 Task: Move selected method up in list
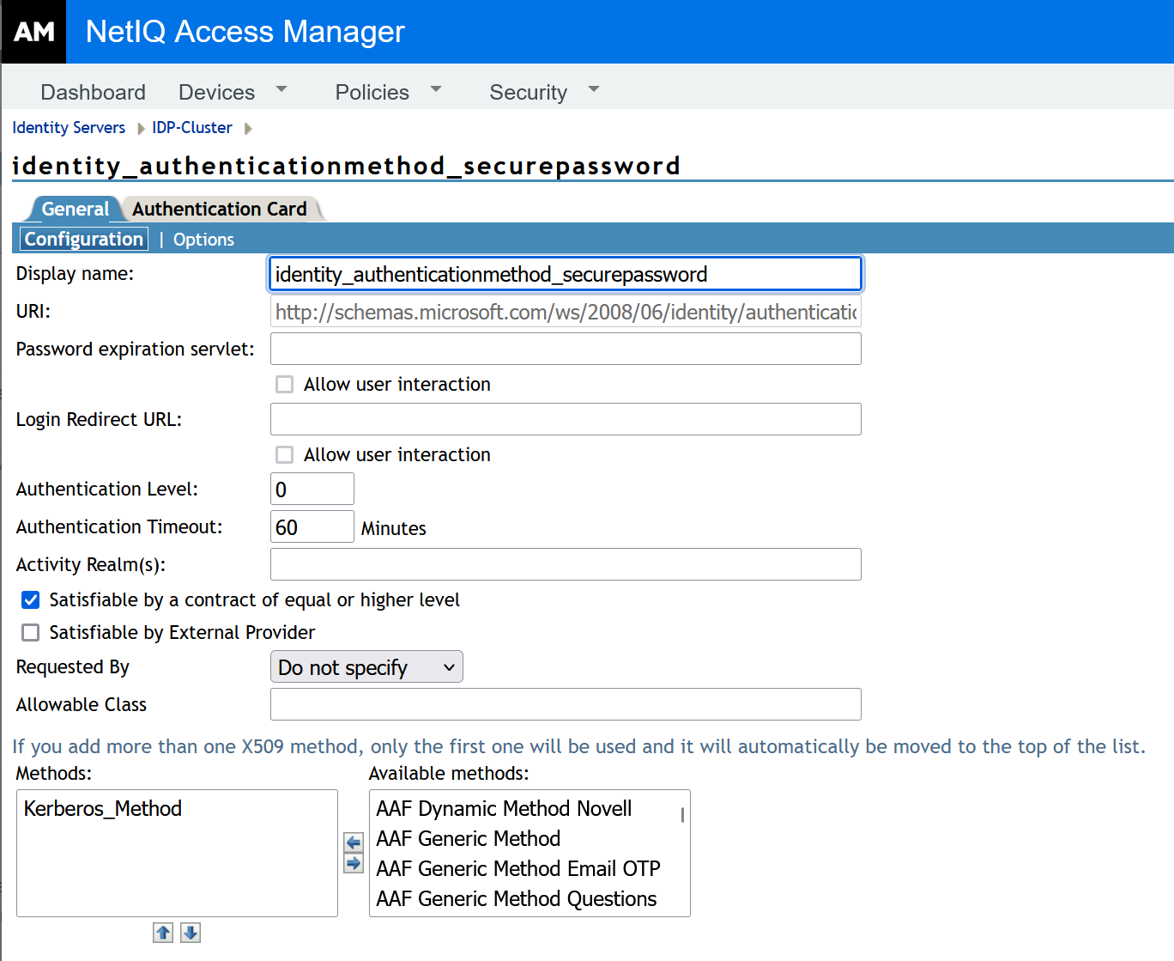[163, 933]
